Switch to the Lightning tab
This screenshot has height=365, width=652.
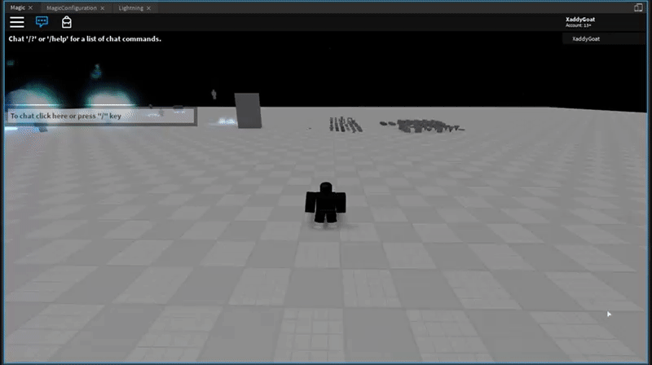(130, 8)
